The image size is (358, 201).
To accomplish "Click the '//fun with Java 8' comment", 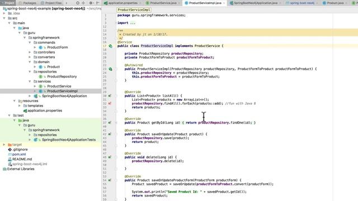I will [x=240, y=103].
